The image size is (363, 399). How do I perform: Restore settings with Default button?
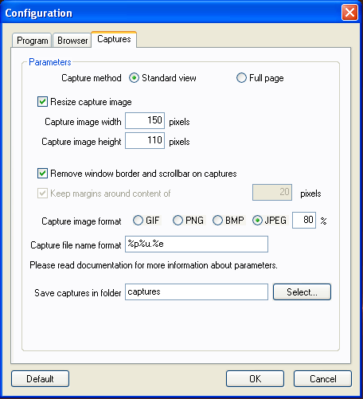[x=40, y=379]
